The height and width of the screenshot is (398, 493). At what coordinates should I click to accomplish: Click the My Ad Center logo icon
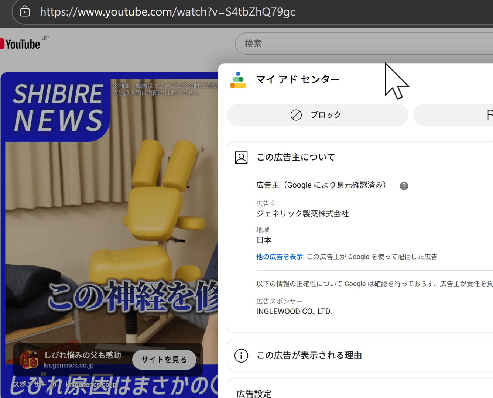tap(238, 80)
